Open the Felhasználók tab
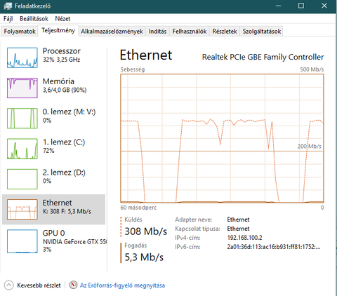Screen dimensions: 337x296 click(190, 32)
